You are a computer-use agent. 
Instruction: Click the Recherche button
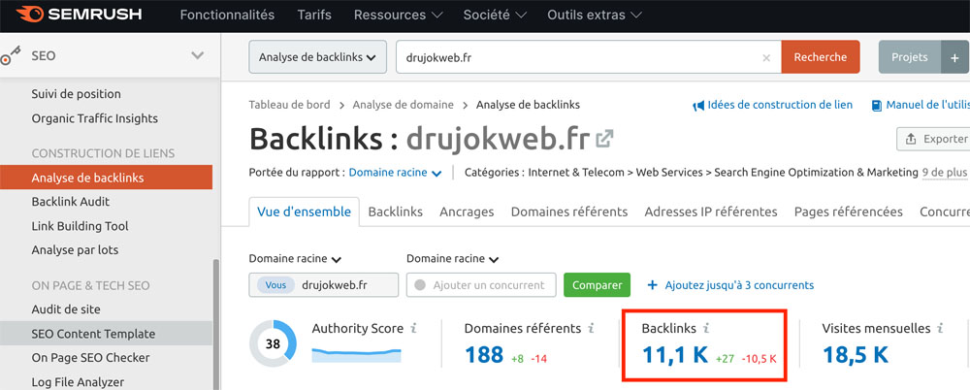pyautogui.click(x=821, y=57)
